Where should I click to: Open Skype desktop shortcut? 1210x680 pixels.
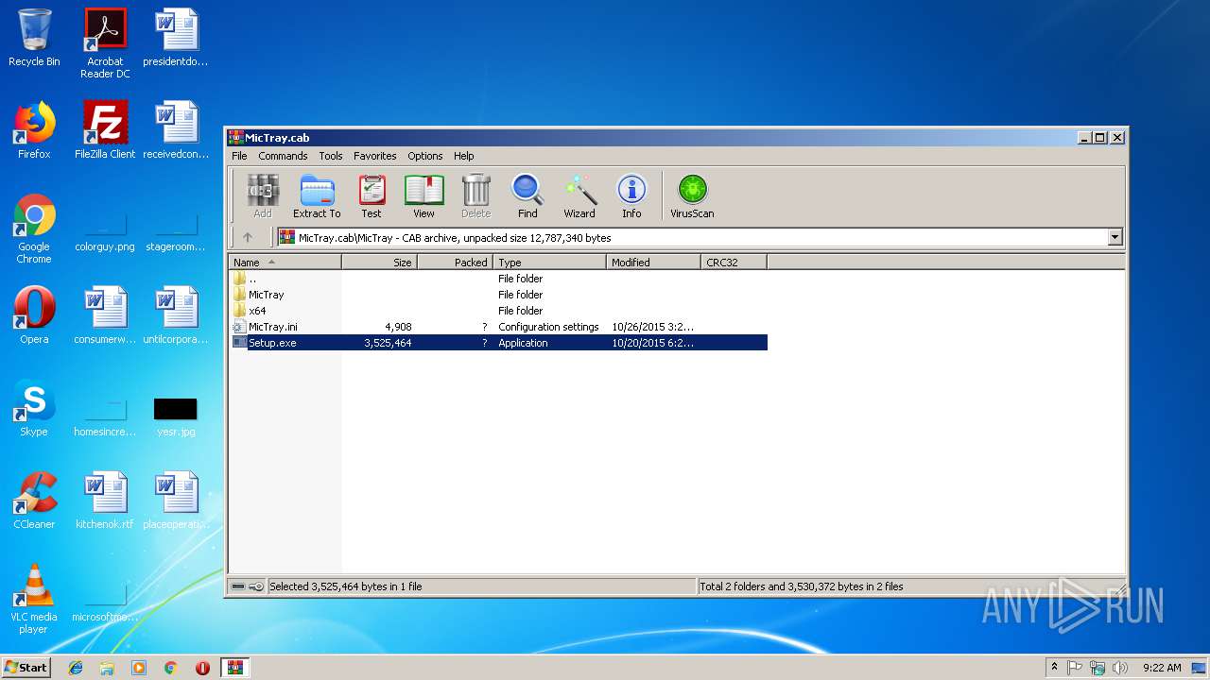[34, 408]
